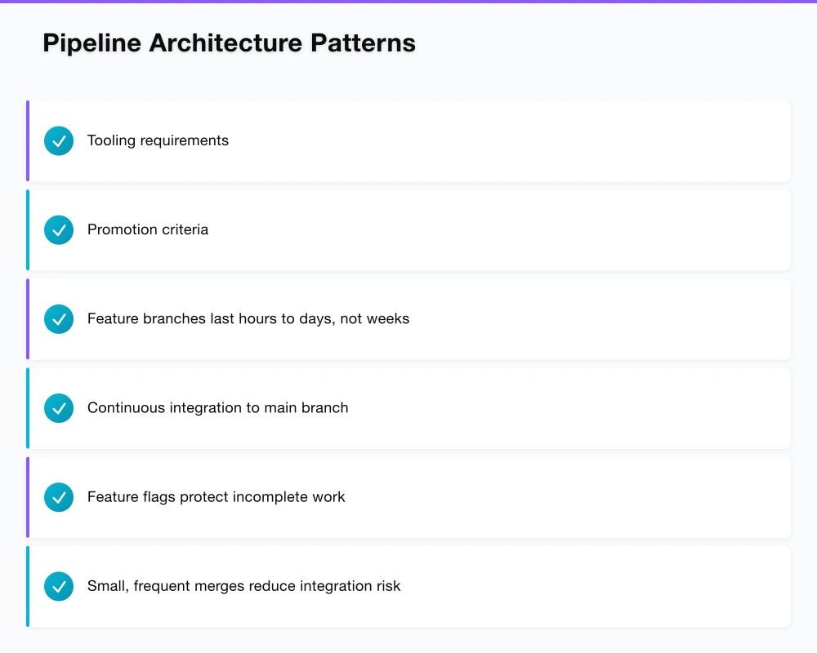The image size is (817, 653).
Task: Click the checkmark icon beside Promotion criteria
Action: tap(58, 229)
